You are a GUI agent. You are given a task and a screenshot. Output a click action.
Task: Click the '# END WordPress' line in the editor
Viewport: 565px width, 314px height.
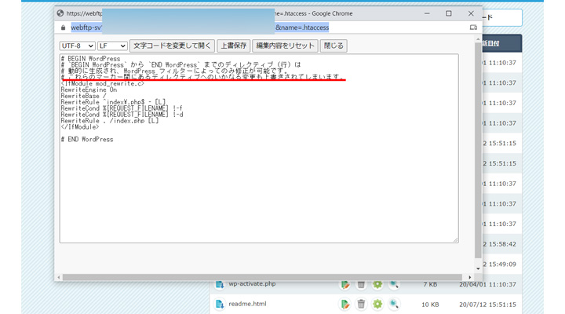(87, 139)
